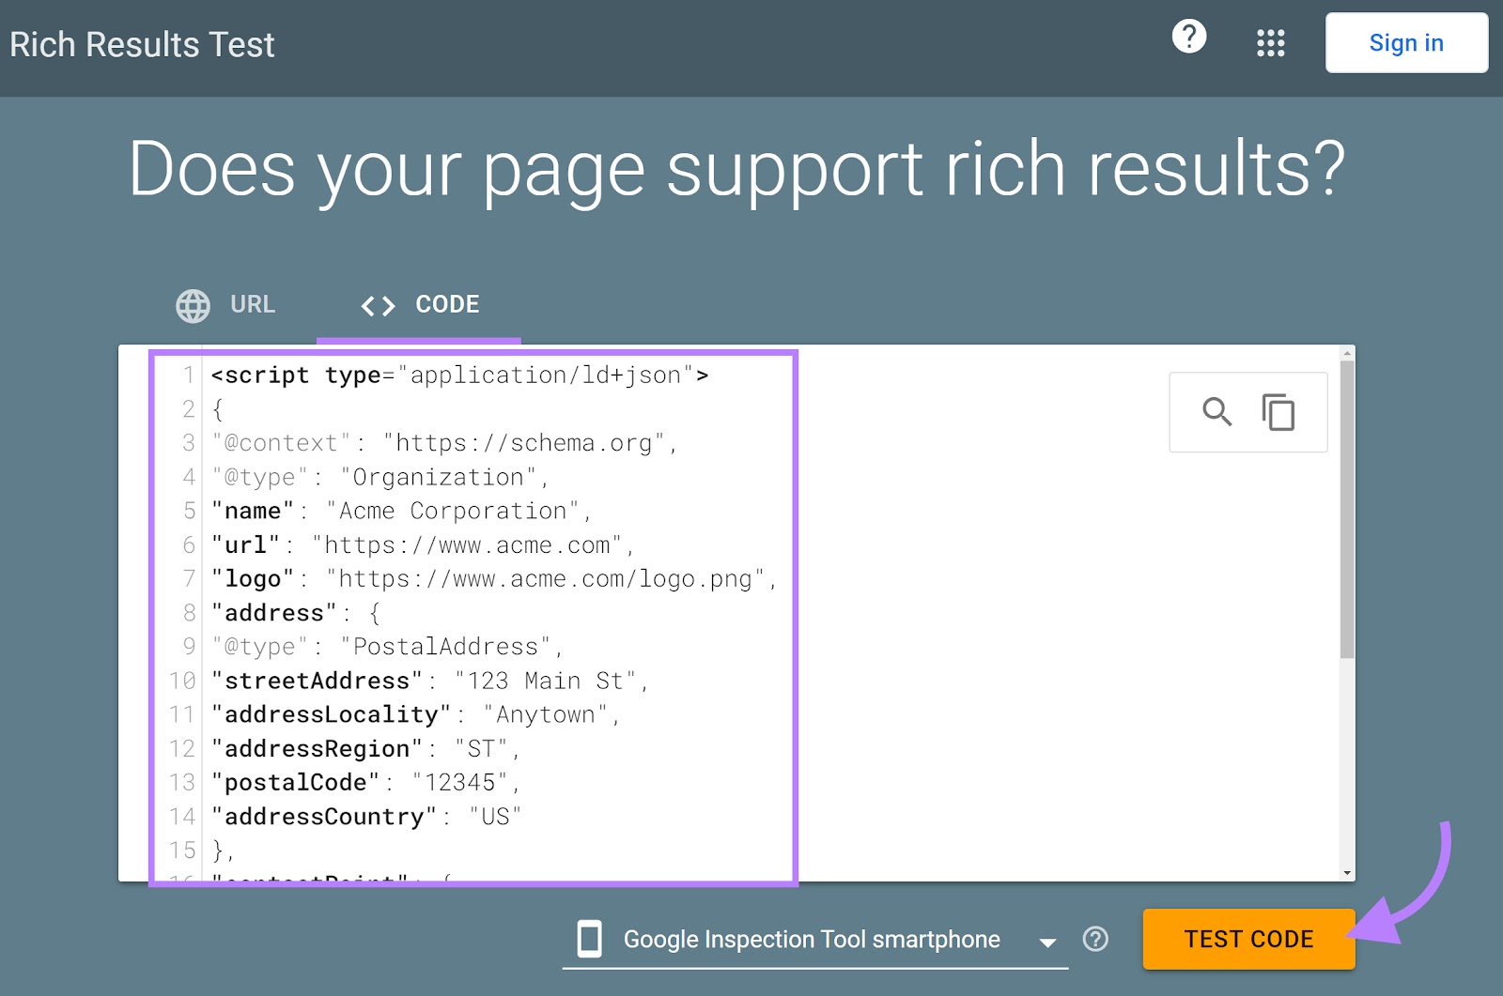Screen dimensions: 1503x996
Task: Click the help question mark in the header
Action: pyautogui.click(x=1190, y=39)
